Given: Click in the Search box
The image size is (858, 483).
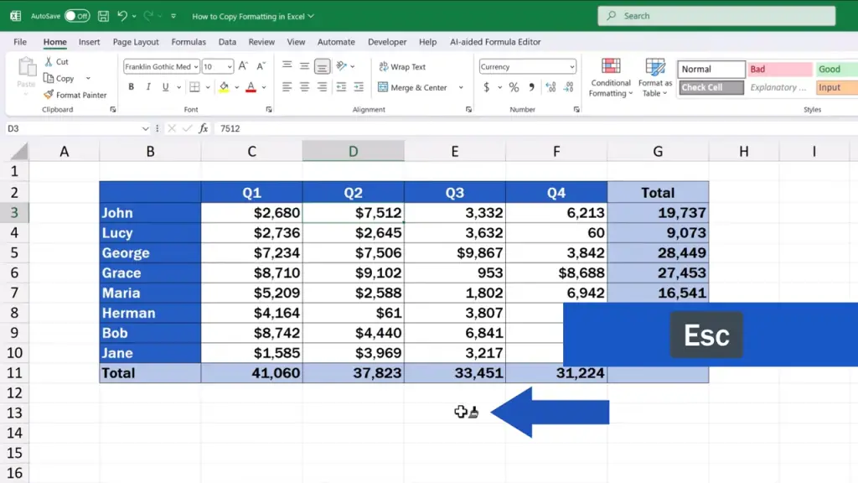Looking at the screenshot, I should pos(716,16).
